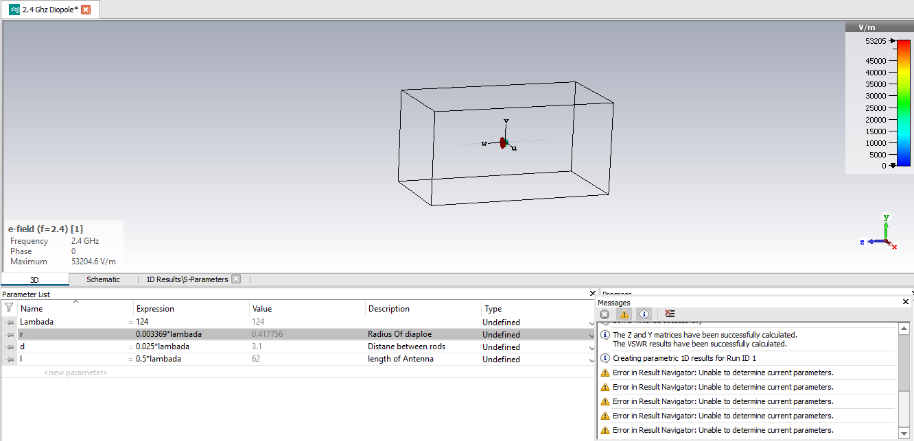Toggle the error messages filter icon
914x441 pixels.
(605, 314)
